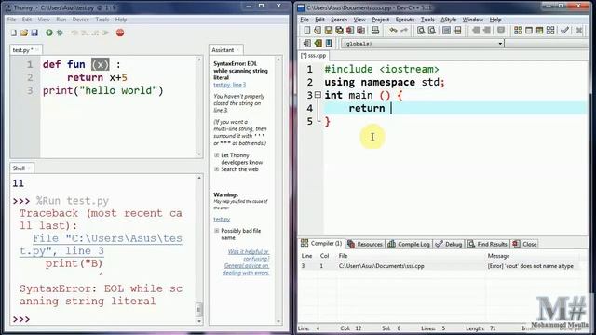Open Thonny Run menu
The width and height of the screenshot is (596, 335).
tap(61, 20)
